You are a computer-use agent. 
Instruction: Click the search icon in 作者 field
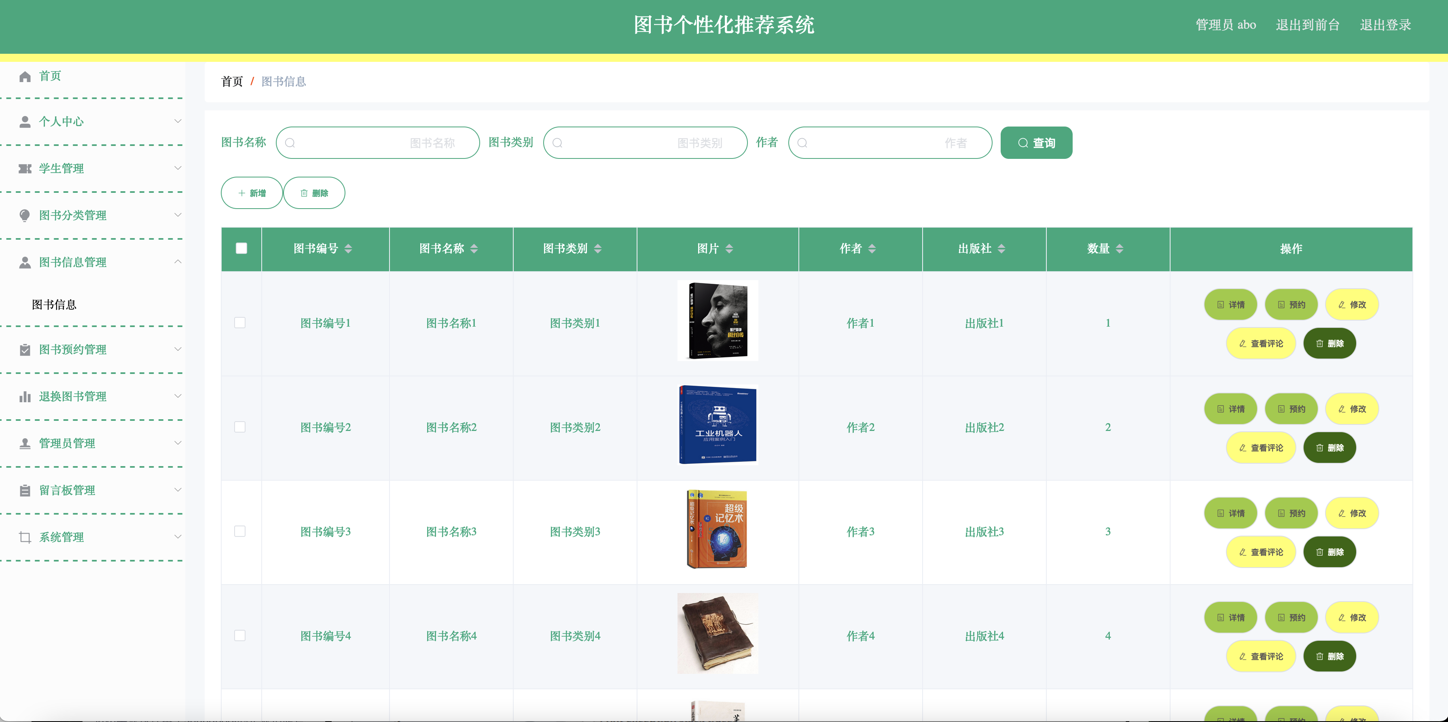coord(803,143)
